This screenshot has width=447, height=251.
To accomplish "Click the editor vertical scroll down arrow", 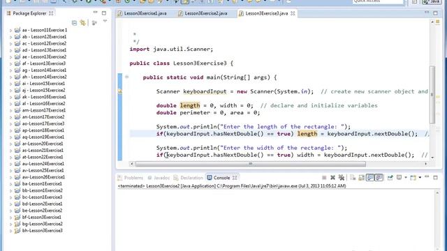I will [432, 158].
